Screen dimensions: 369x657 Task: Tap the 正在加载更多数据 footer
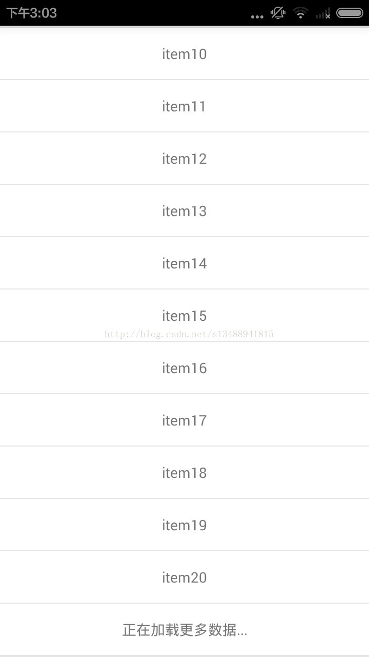[184, 629]
